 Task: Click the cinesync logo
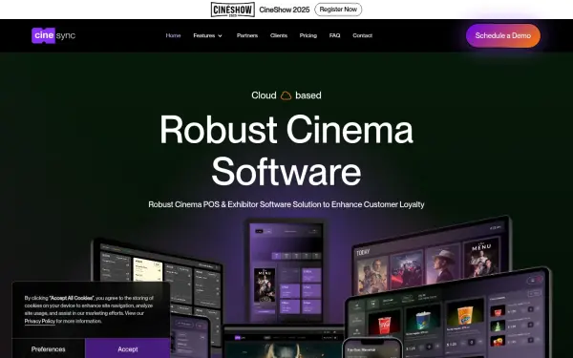(x=53, y=35)
